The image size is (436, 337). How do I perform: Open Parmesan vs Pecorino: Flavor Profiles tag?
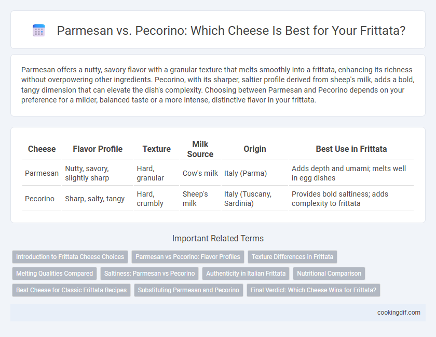[x=188, y=257]
